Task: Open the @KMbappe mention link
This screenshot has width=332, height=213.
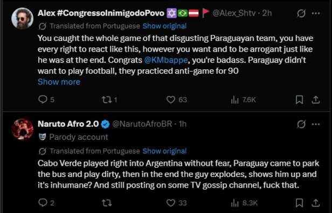Action: [x=165, y=60]
